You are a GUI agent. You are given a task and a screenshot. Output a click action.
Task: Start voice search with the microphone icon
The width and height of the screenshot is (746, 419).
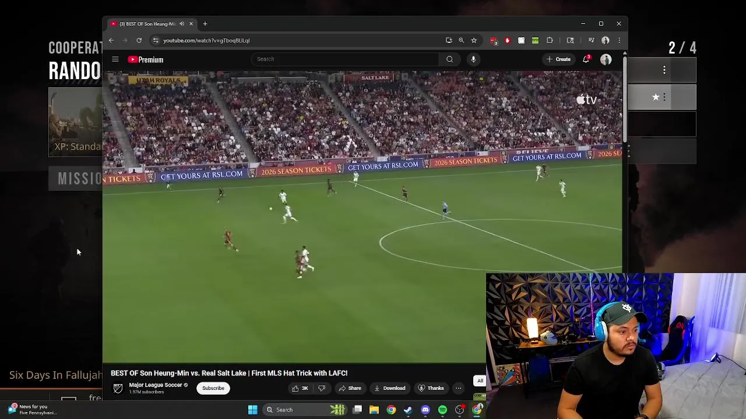tap(473, 59)
